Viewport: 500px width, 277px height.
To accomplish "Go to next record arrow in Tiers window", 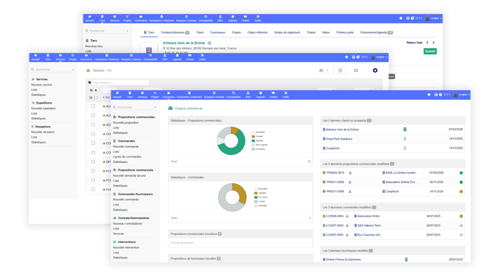I will coord(433,43).
